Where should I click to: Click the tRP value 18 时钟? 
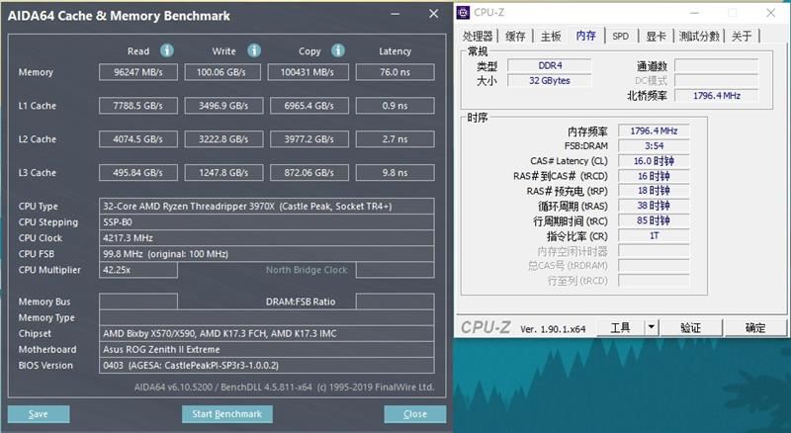pos(654,191)
